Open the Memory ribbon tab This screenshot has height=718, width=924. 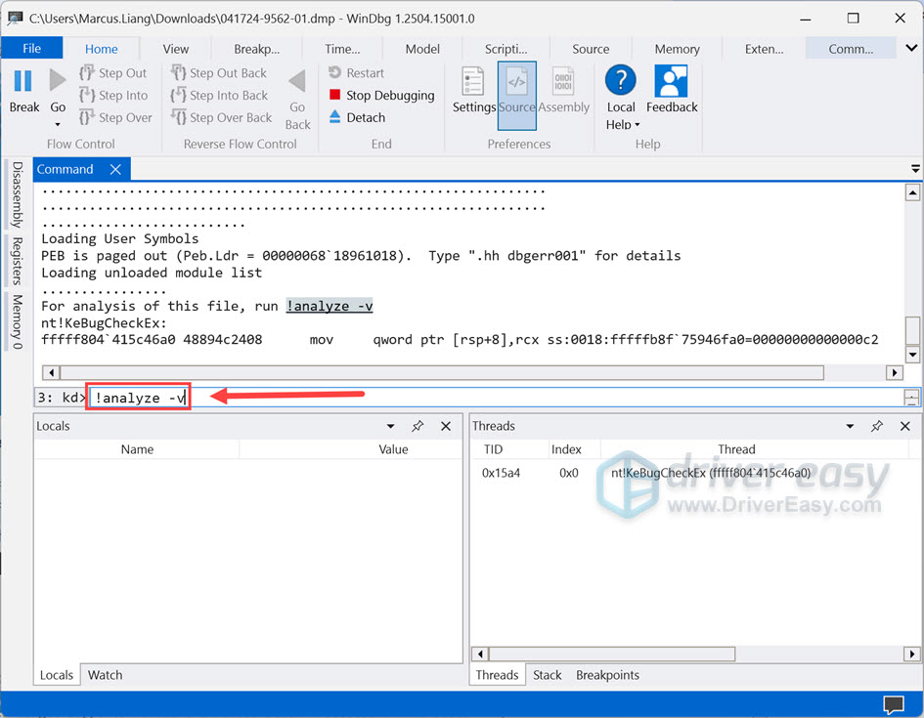(x=677, y=49)
